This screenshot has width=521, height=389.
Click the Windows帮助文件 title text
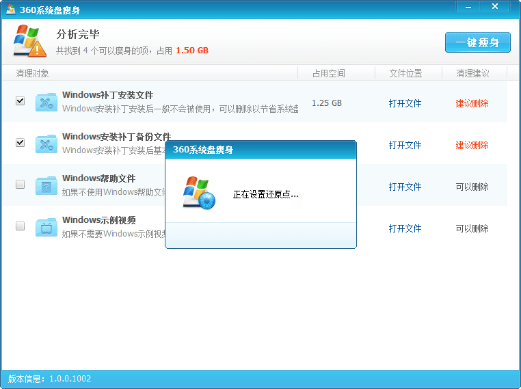click(x=98, y=178)
